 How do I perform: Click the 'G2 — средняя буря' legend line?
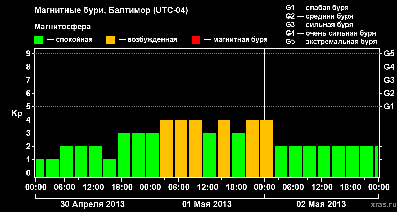point(319,16)
